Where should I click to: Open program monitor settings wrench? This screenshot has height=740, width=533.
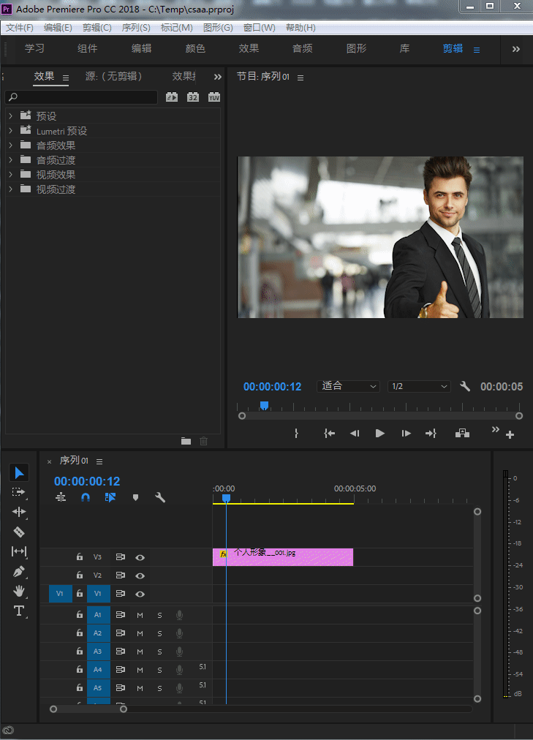coord(465,386)
